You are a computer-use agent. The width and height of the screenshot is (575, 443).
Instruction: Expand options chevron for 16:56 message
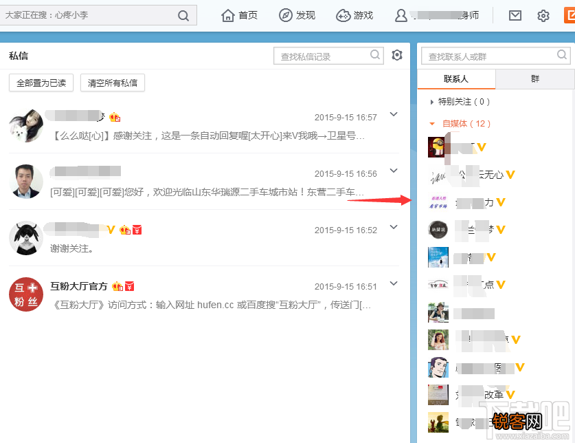[x=394, y=171]
